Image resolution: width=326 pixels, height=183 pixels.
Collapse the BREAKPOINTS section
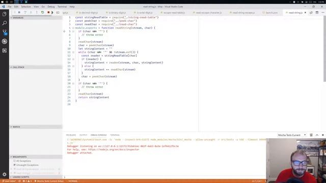pyautogui.click(x=36, y=157)
